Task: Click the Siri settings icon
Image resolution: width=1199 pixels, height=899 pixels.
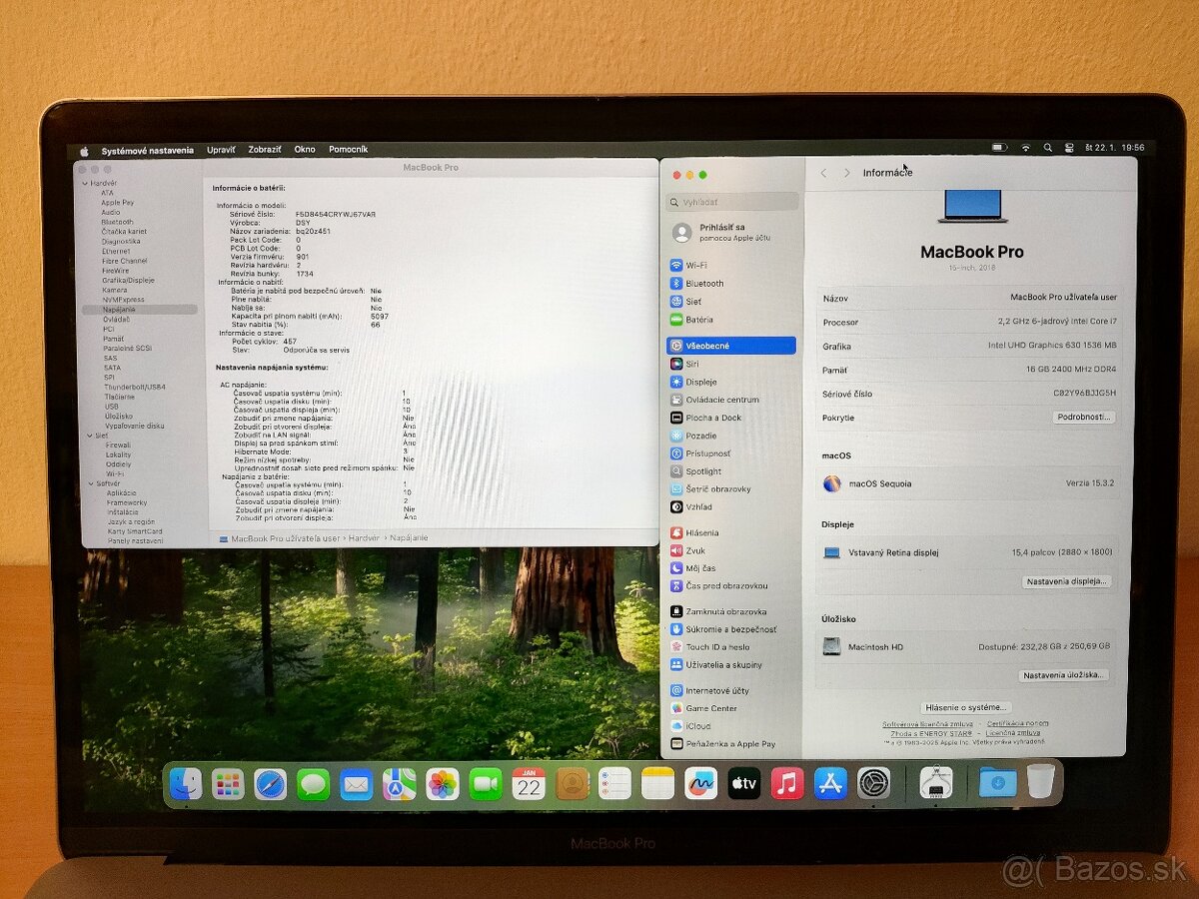Action: pyautogui.click(x=679, y=364)
